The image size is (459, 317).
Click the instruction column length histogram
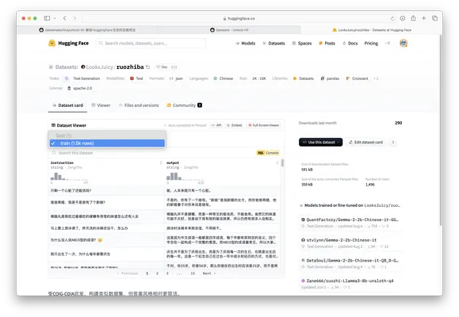tap(69, 177)
